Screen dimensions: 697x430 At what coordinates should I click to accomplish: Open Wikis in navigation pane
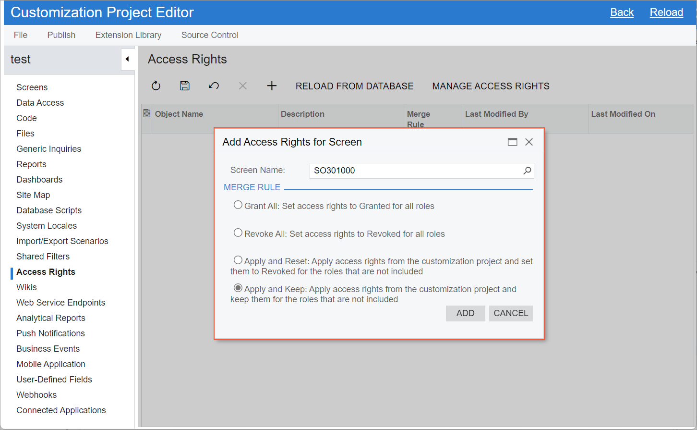pyautogui.click(x=26, y=287)
